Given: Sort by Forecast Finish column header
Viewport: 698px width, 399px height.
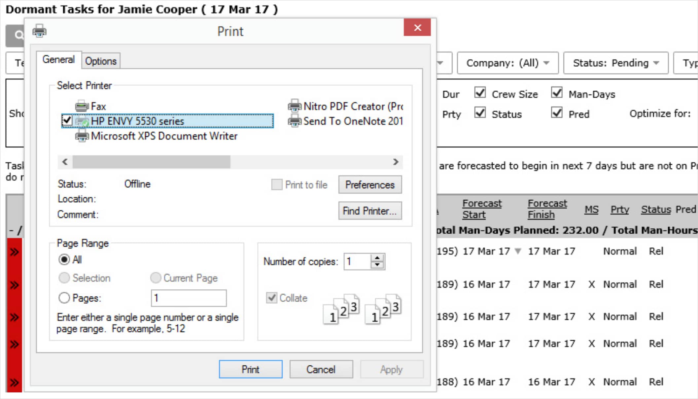Looking at the screenshot, I should coord(547,209).
